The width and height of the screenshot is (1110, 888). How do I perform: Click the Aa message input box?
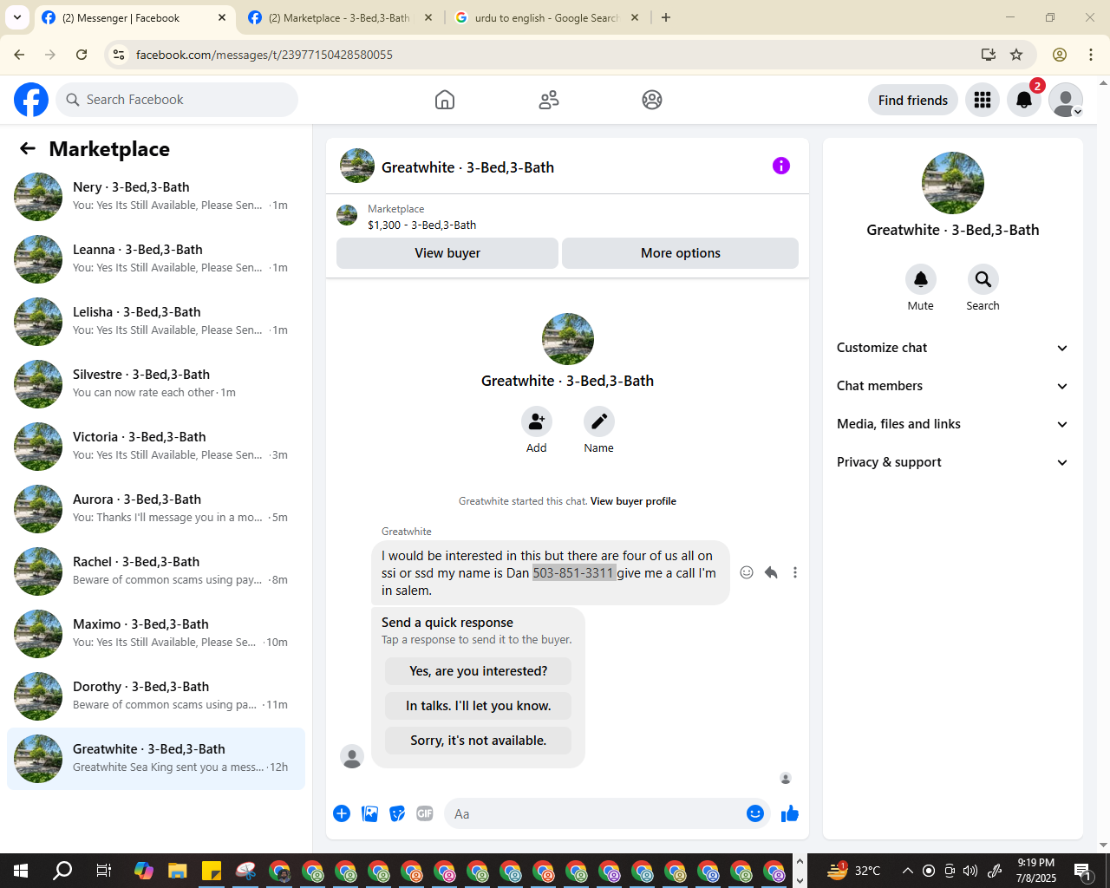click(x=593, y=813)
